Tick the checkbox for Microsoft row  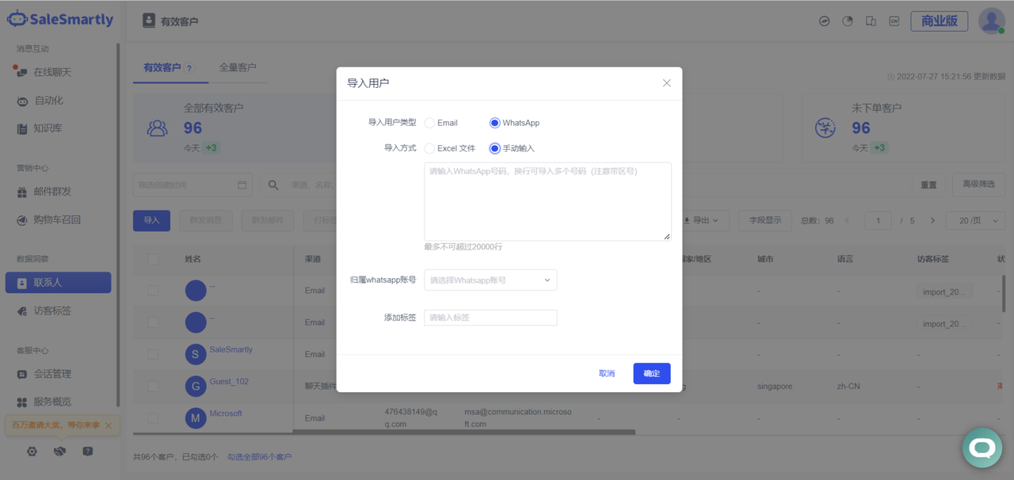(153, 417)
